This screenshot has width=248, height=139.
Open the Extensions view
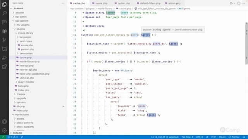point(4,67)
